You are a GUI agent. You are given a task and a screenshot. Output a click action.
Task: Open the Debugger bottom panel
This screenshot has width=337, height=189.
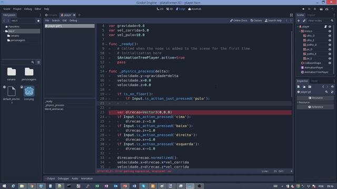[63, 178]
